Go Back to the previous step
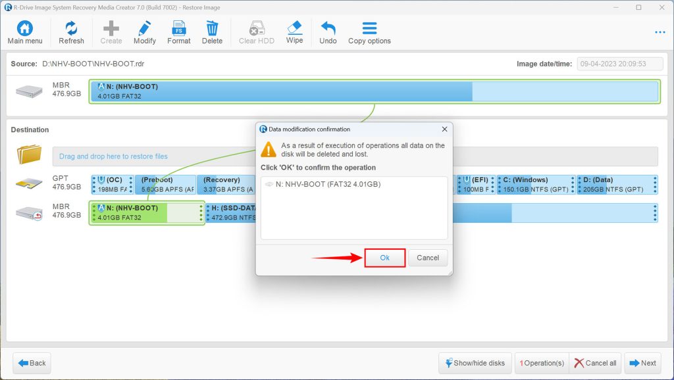674x380 pixels. [32, 364]
